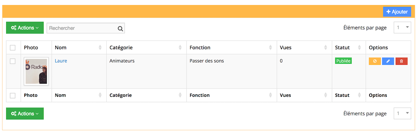This screenshot has height=137, width=419.
Task: Sort by Catégorie using header sort arrows
Action: point(180,47)
